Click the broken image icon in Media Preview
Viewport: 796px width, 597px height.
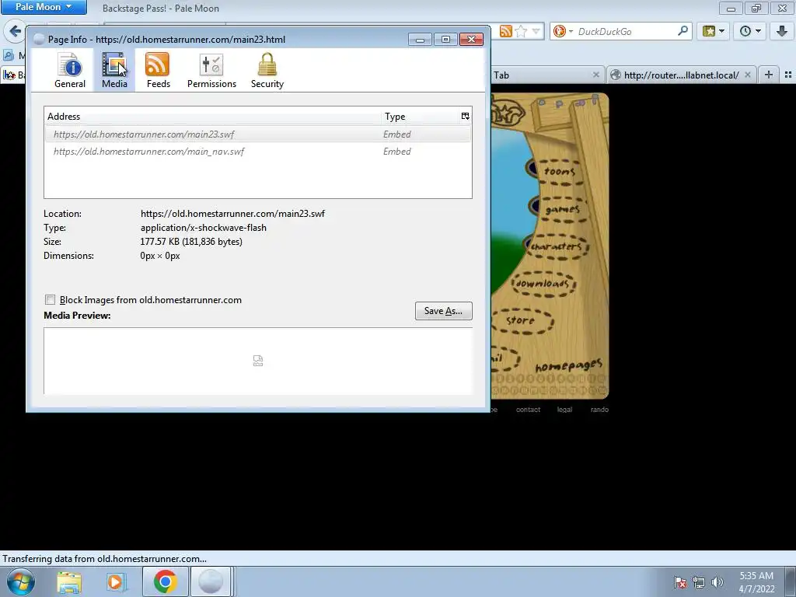pos(258,361)
